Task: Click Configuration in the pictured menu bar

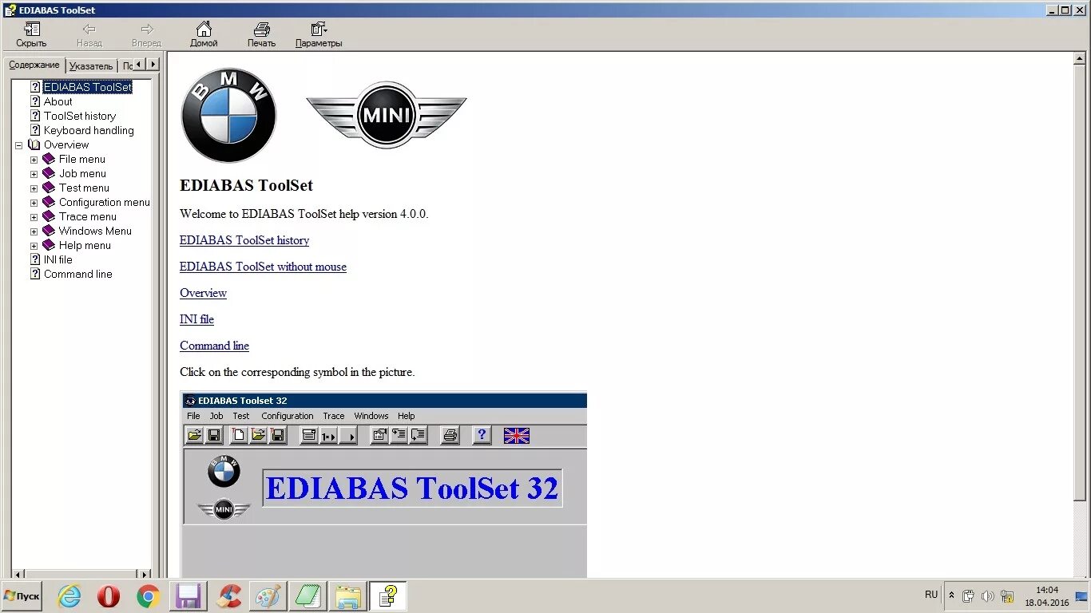Action: [288, 416]
